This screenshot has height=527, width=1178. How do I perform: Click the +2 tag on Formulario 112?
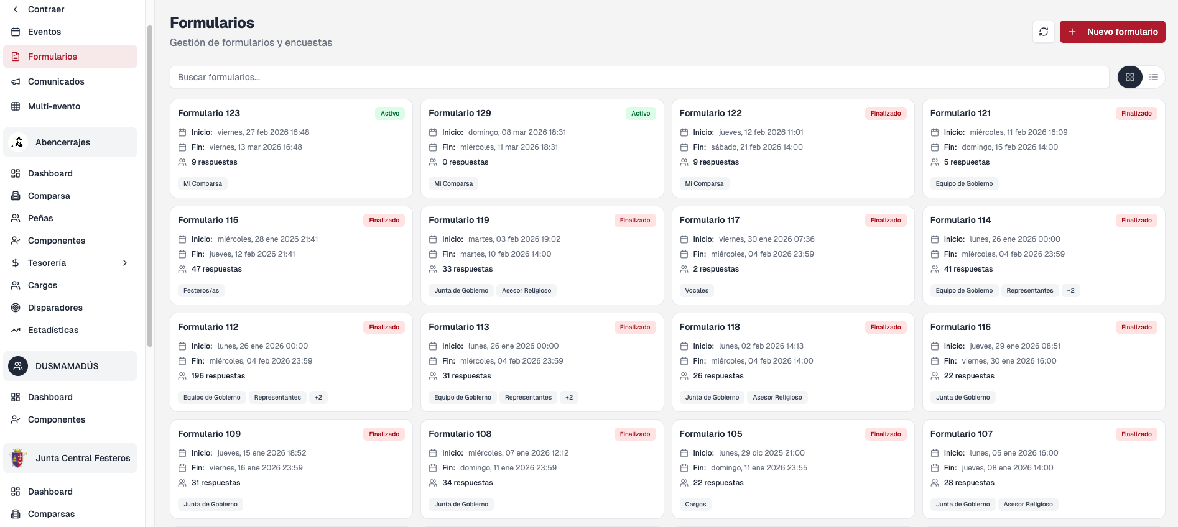coord(318,397)
